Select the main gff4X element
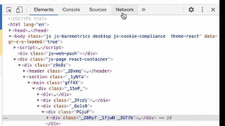Screen dimensions: 225x126 (x=57, y=83)
